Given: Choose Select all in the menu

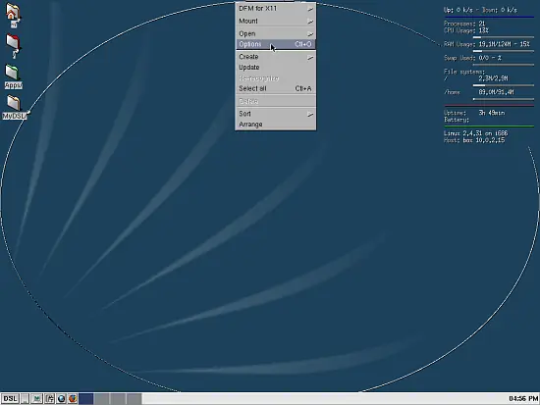Looking at the screenshot, I should (276, 88).
